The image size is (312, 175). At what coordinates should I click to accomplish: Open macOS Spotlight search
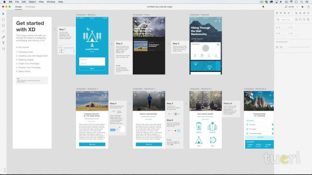302,2
